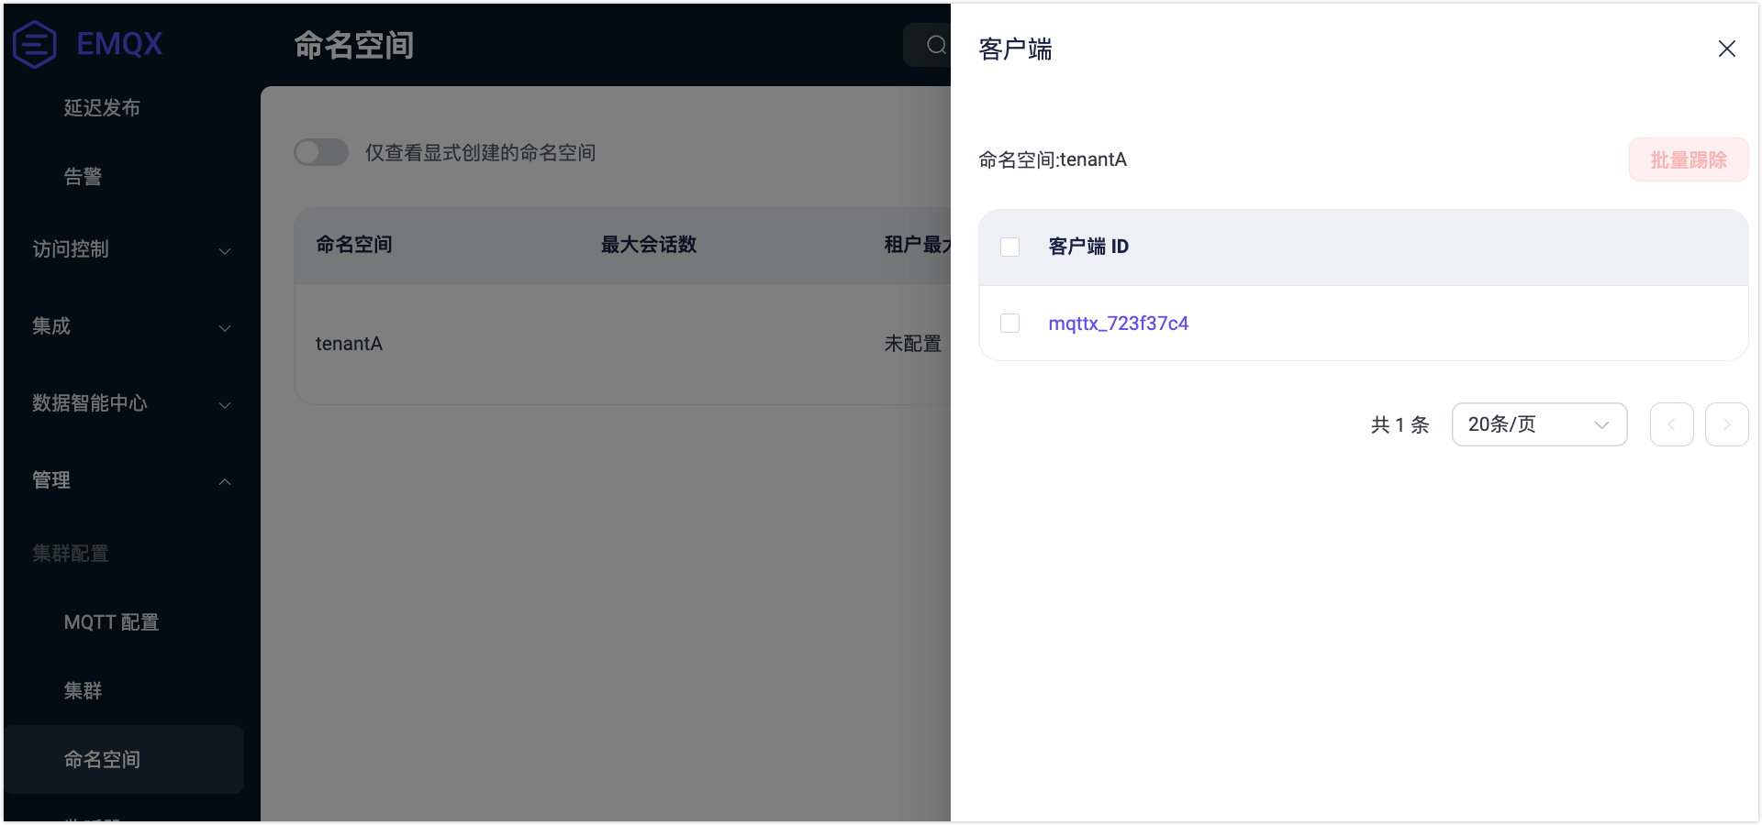Open client link mqttx_723f37c4

coord(1118,324)
